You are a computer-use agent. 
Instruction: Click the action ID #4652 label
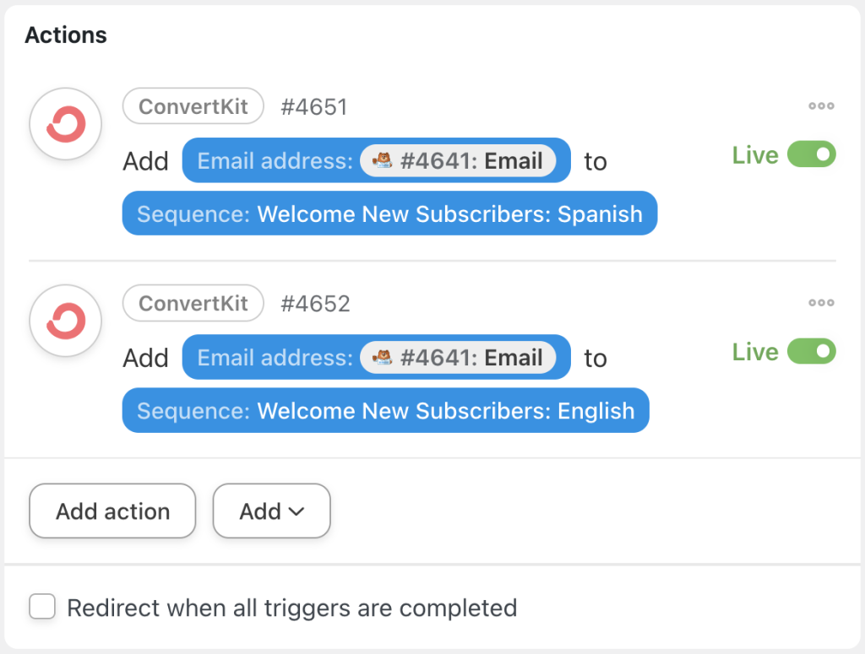tap(315, 303)
